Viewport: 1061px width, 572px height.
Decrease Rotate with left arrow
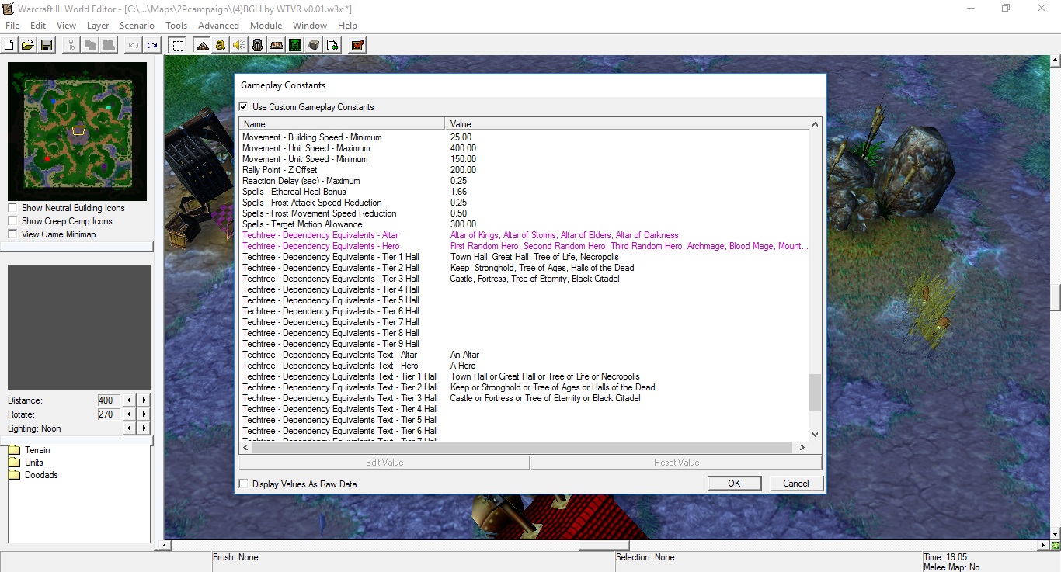pyautogui.click(x=130, y=414)
